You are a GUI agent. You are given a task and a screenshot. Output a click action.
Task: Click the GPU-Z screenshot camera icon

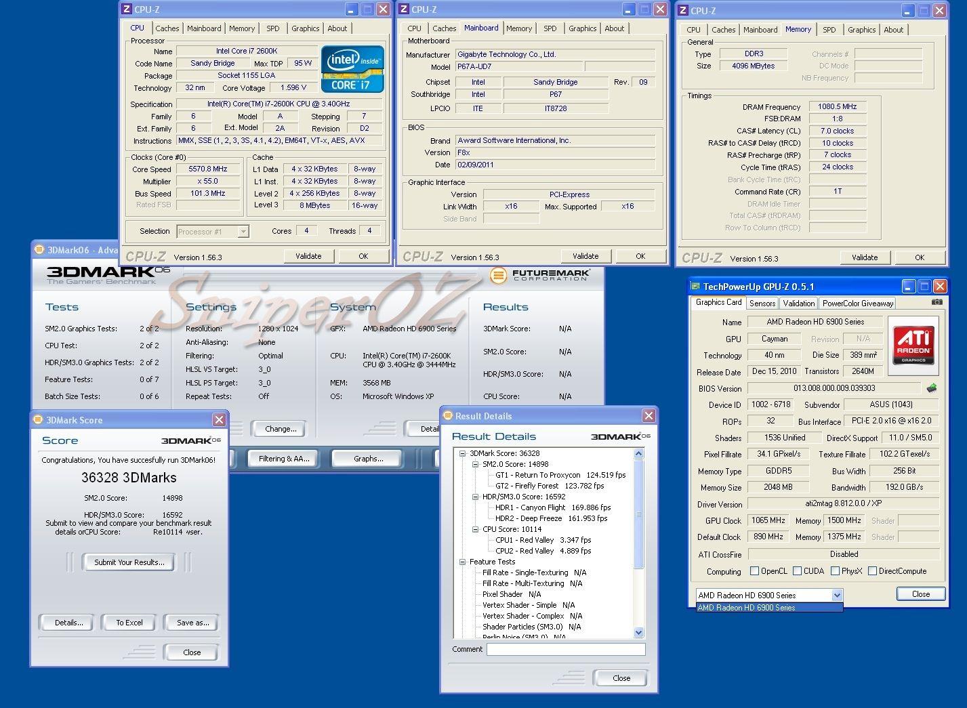(937, 302)
